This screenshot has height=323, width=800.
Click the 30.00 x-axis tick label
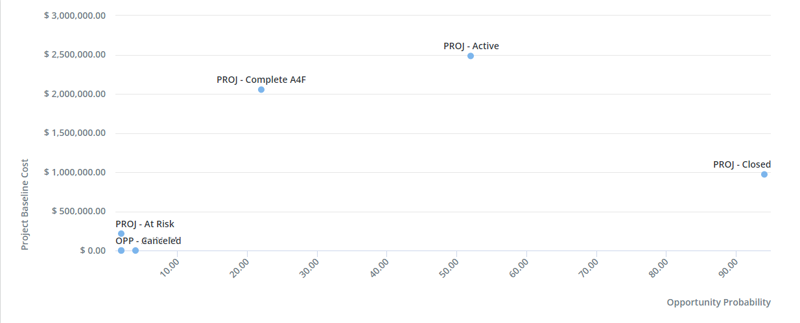[309, 267]
